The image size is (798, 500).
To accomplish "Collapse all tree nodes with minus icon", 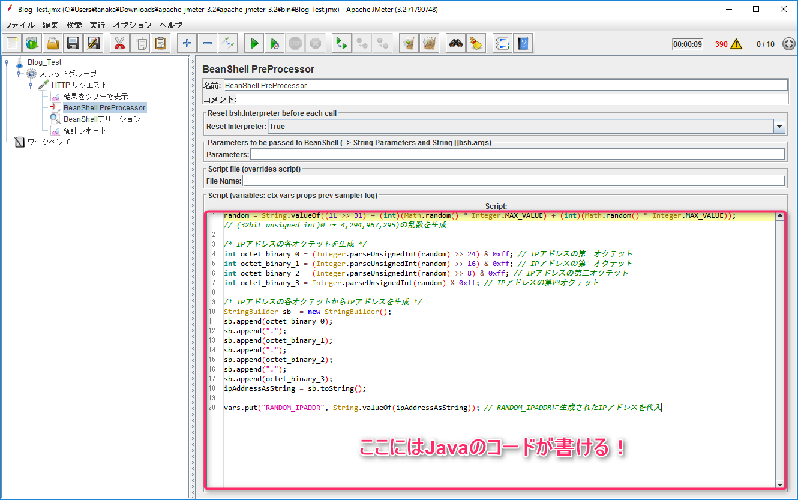I will click(x=208, y=43).
